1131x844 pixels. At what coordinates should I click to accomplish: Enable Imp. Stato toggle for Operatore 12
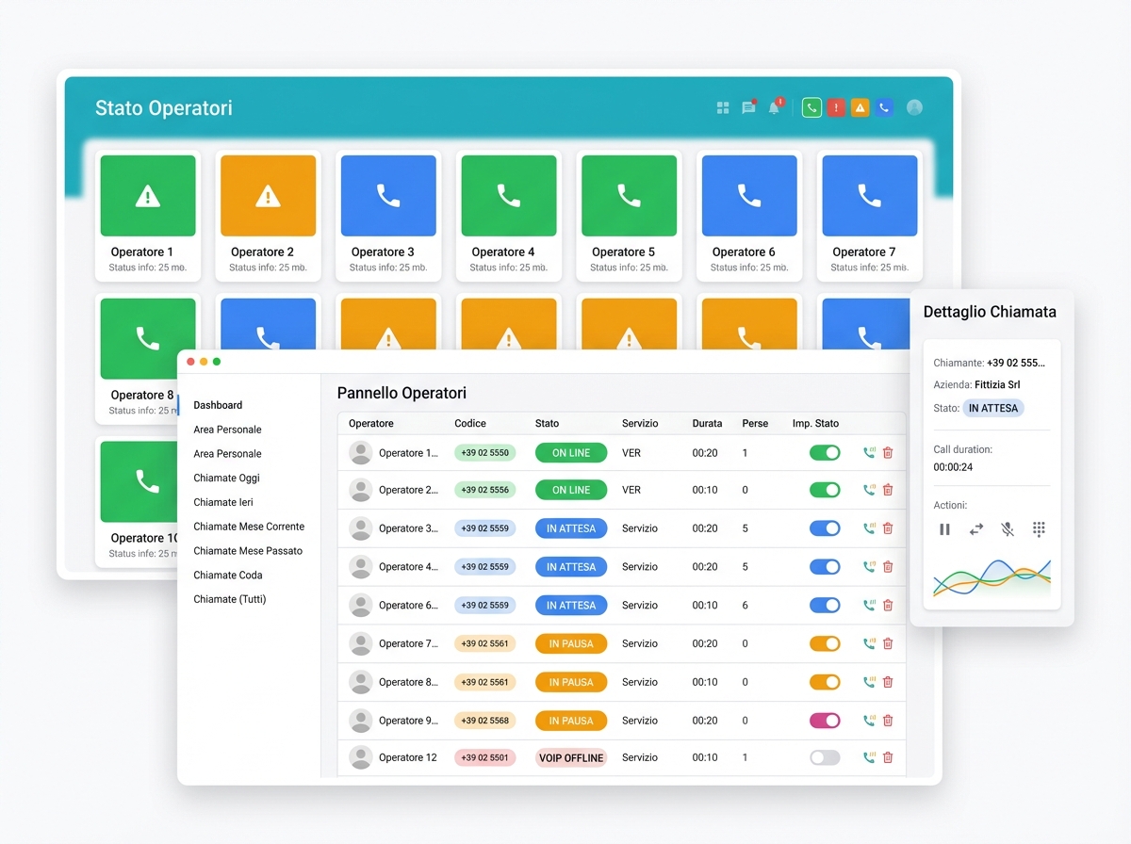pyautogui.click(x=825, y=757)
